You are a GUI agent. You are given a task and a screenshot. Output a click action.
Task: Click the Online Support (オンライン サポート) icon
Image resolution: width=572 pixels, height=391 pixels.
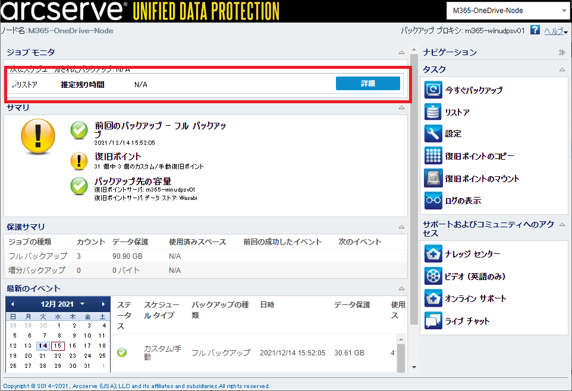(433, 298)
